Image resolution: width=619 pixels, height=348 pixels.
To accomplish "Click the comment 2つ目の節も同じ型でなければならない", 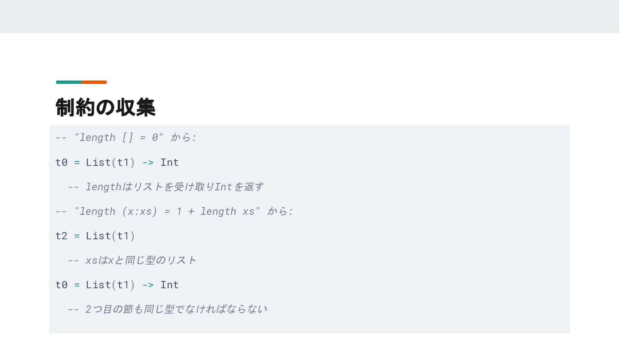I will pyautogui.click(x=167, y=309).
